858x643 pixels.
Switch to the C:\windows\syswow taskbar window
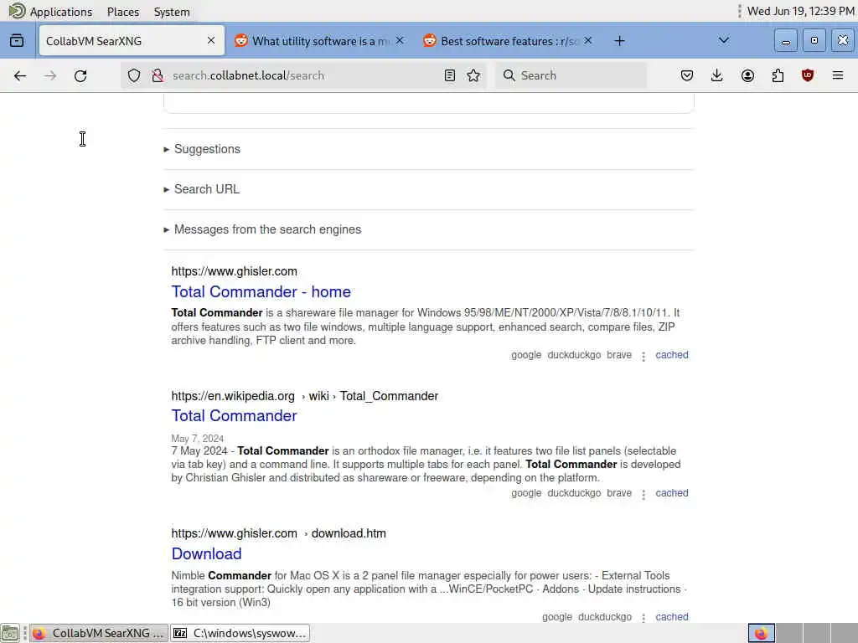[240, 633]
